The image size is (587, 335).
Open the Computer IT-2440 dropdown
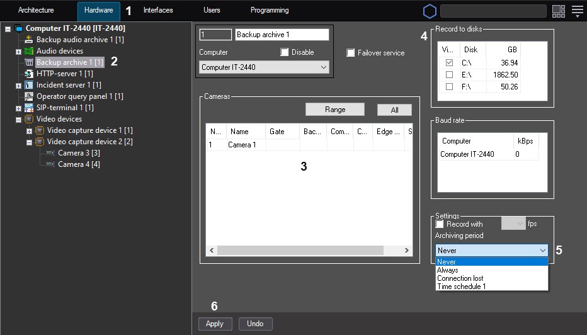[x=264, y=67]
